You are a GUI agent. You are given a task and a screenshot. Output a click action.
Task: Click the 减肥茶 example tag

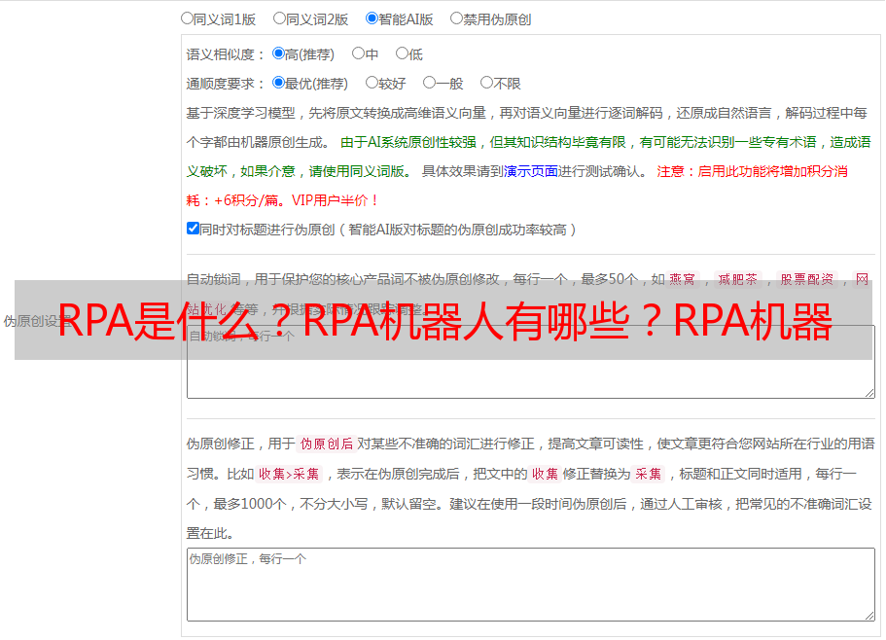(737, 279)
